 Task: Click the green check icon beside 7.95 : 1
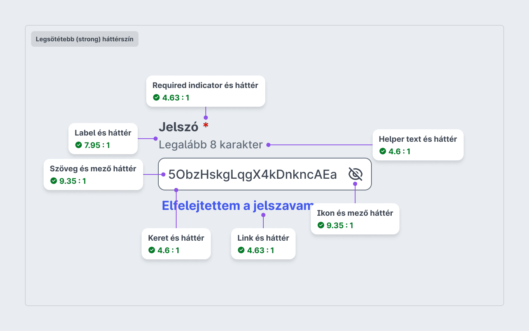tap(78, 145)
